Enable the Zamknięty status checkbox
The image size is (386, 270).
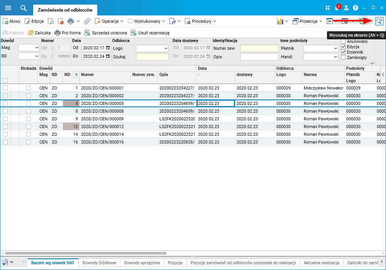pyautogui.click(x=343, y=57)
